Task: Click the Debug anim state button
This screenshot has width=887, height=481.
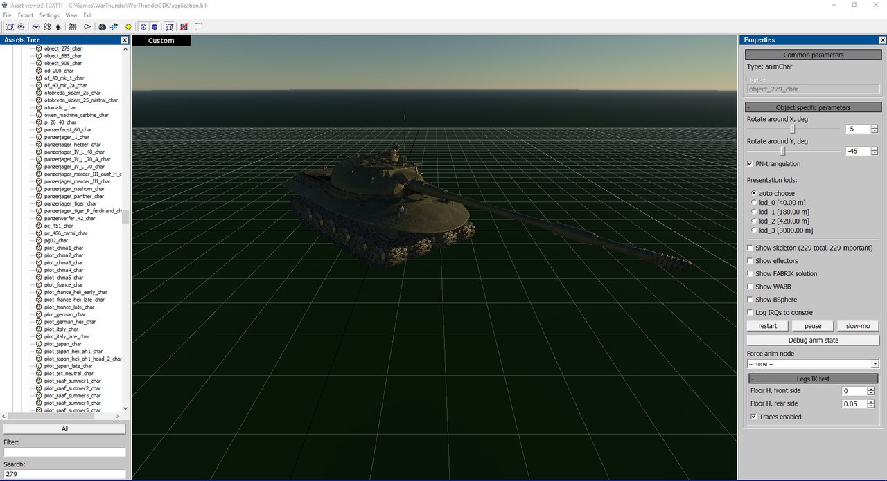Action: (x=813, y=340)
